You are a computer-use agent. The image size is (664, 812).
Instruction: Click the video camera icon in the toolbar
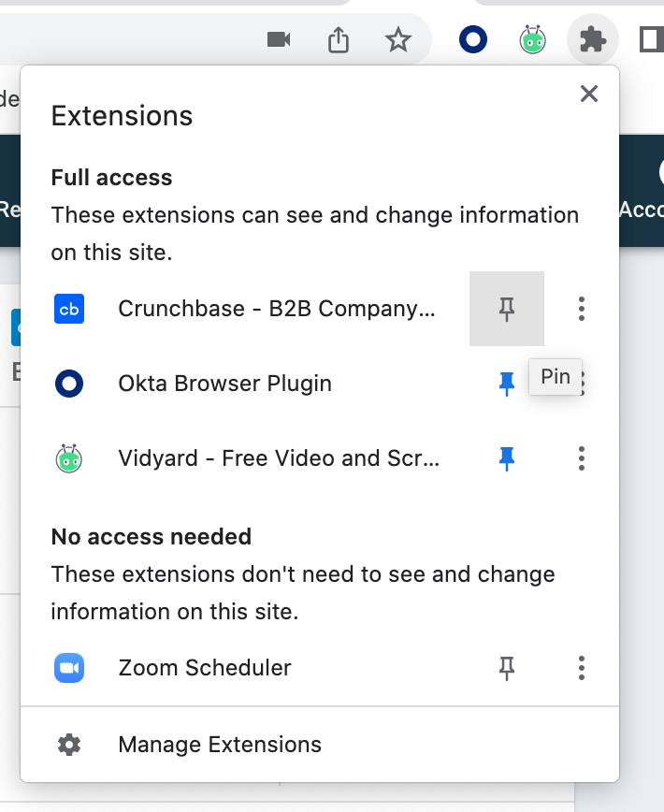click(x=278, y=39)
